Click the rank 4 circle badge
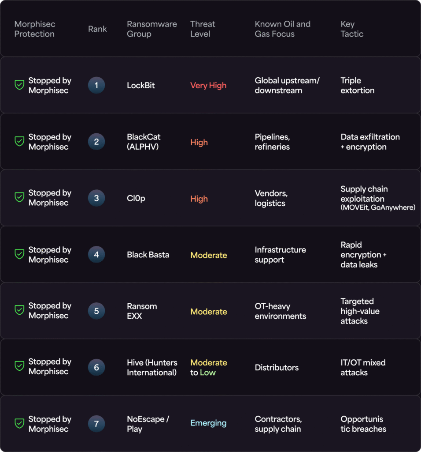Screen dimensions: 421x452 click(96, 255)
